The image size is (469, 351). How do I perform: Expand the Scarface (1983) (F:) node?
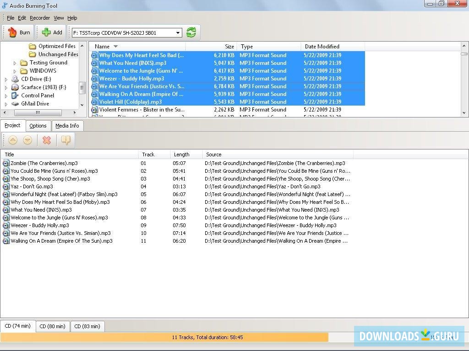[x=6, y=88]
